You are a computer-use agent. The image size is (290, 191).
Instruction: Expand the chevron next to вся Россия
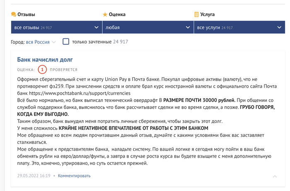[x=54, y=42]
